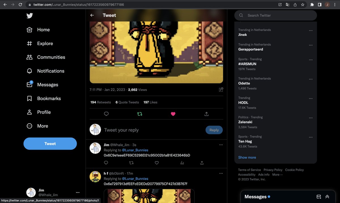Viewport: 340px width, 203px height.
Task: Open Accessibility footer link
Action: 247,175
